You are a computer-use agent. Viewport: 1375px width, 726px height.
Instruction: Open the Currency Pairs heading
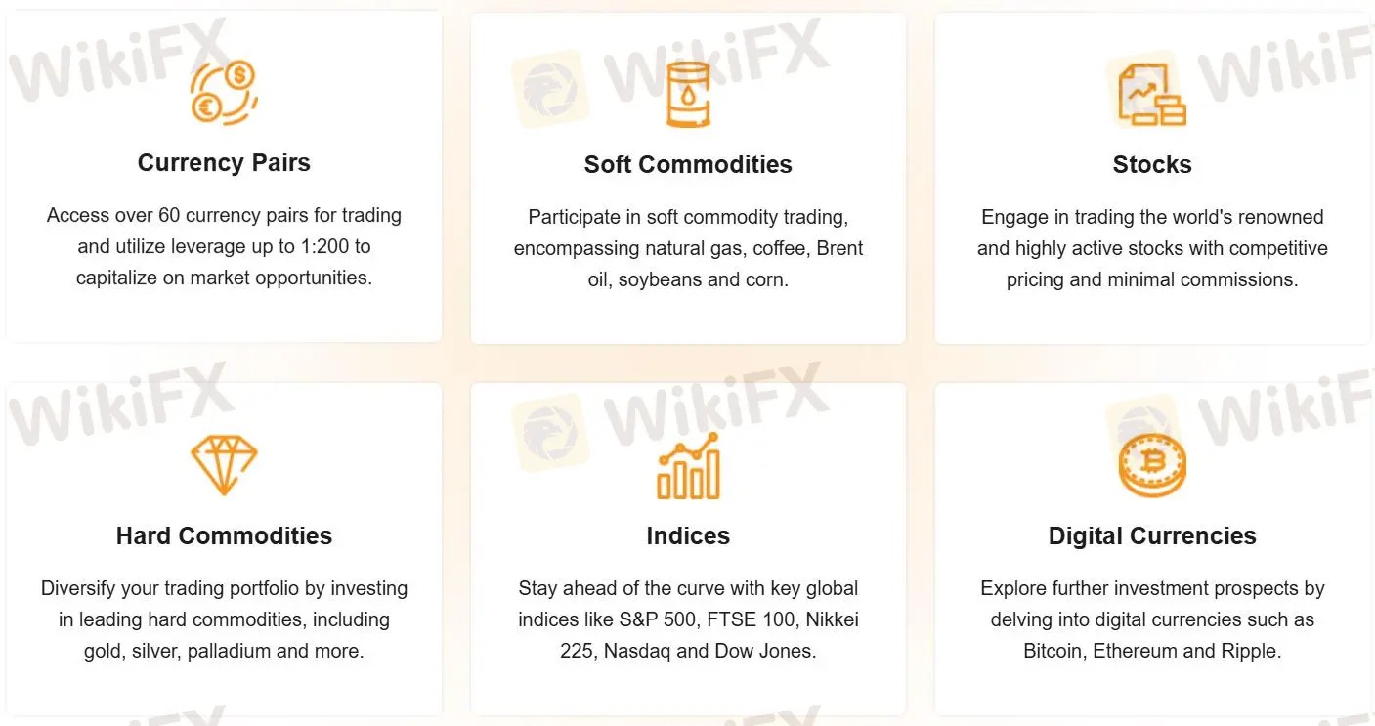pyautogui.click(x=224, y=162)
